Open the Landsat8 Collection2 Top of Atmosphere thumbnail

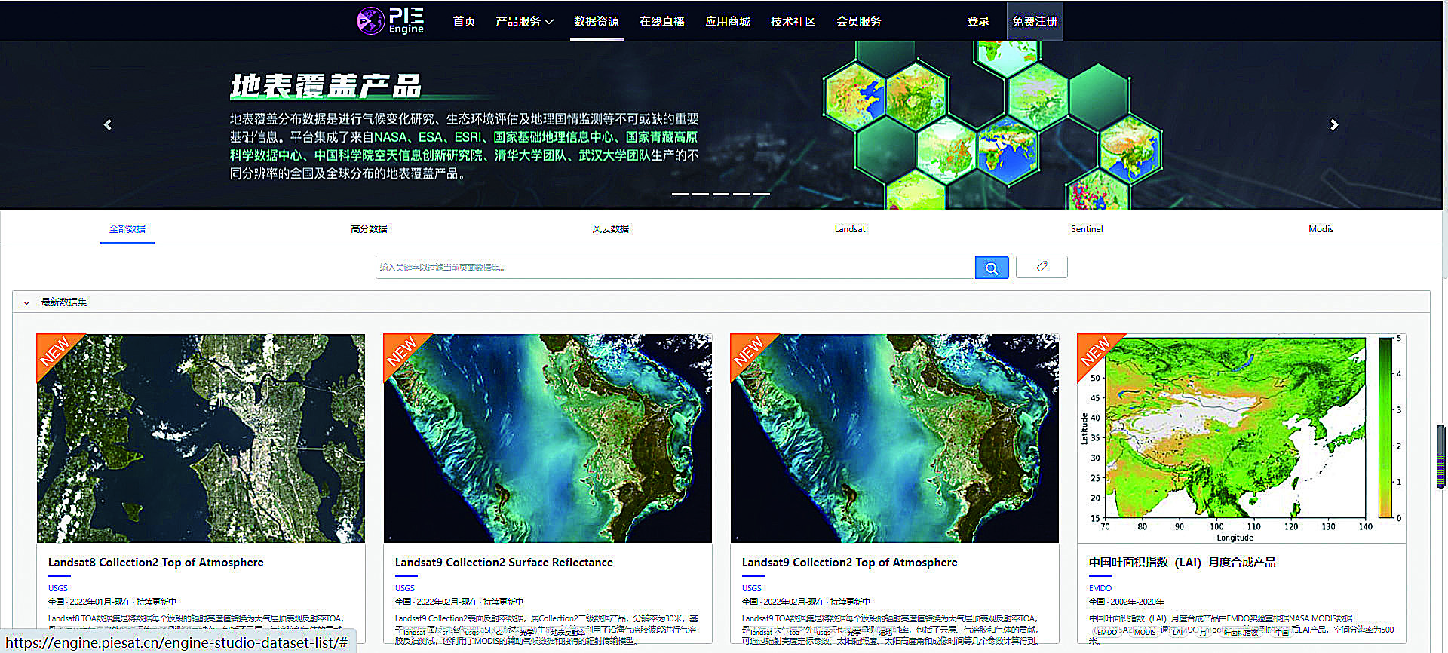pos(201,438)
